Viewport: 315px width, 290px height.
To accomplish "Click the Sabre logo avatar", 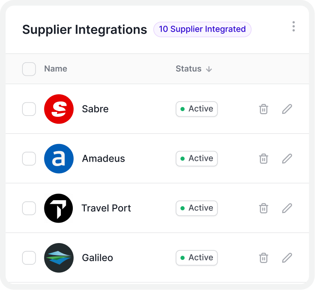I will pos(59,109).
